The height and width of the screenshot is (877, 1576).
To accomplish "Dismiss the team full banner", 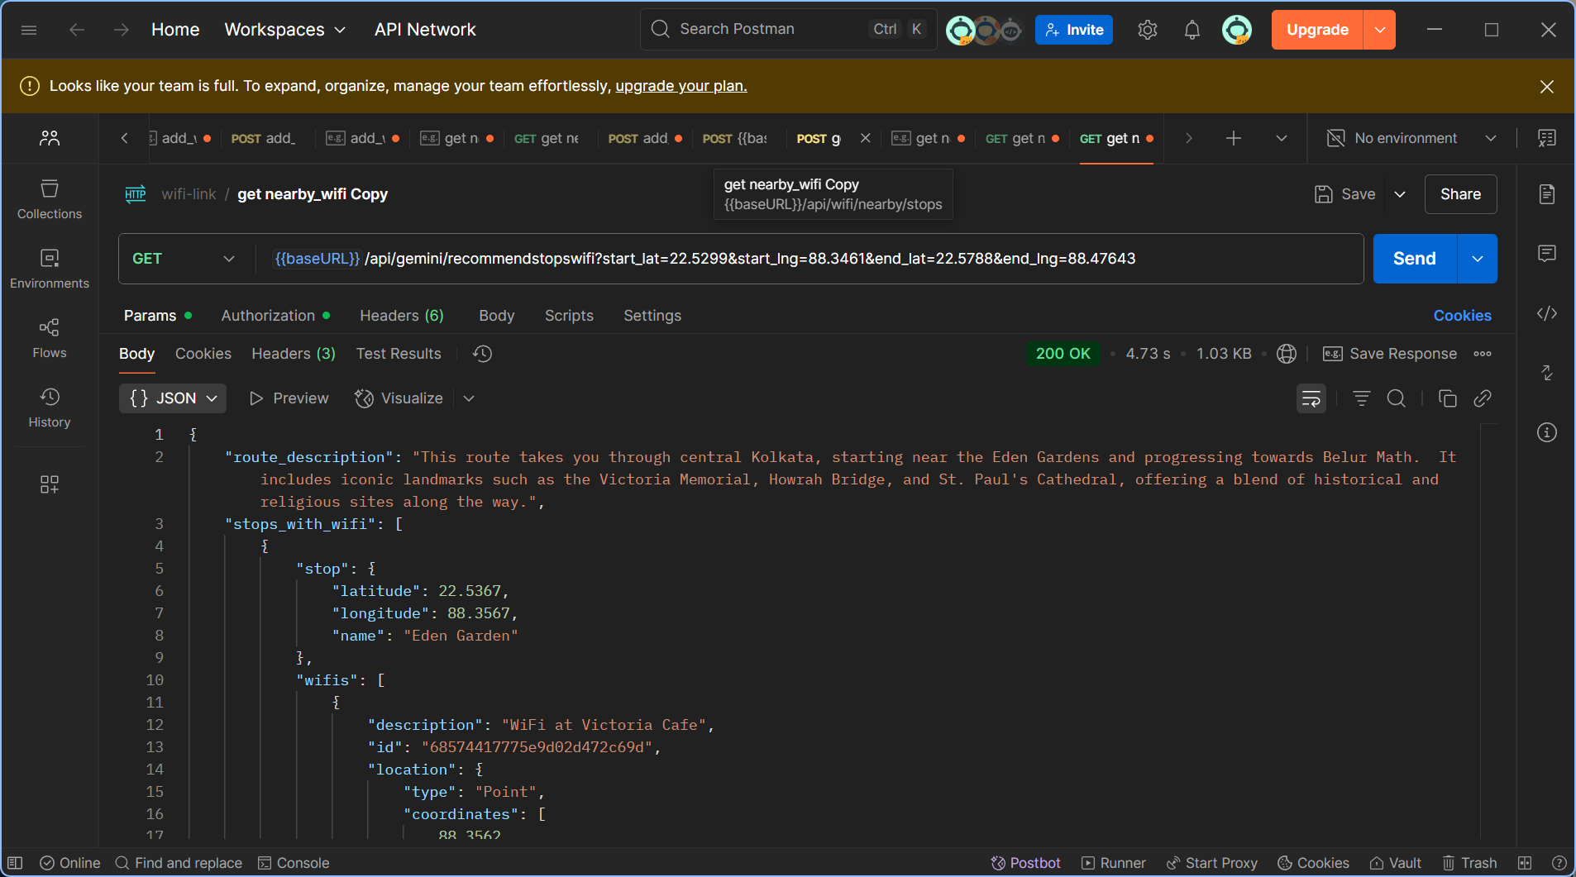I will [x=1546, y=87].
